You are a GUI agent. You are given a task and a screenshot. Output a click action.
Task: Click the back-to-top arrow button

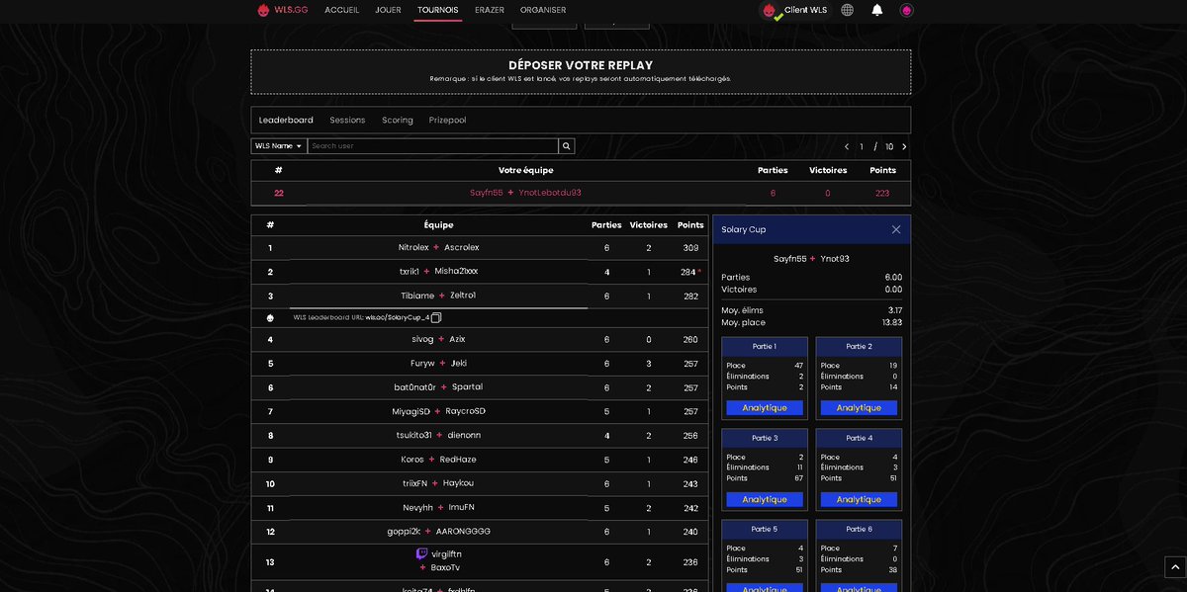tap(1174, 566)
